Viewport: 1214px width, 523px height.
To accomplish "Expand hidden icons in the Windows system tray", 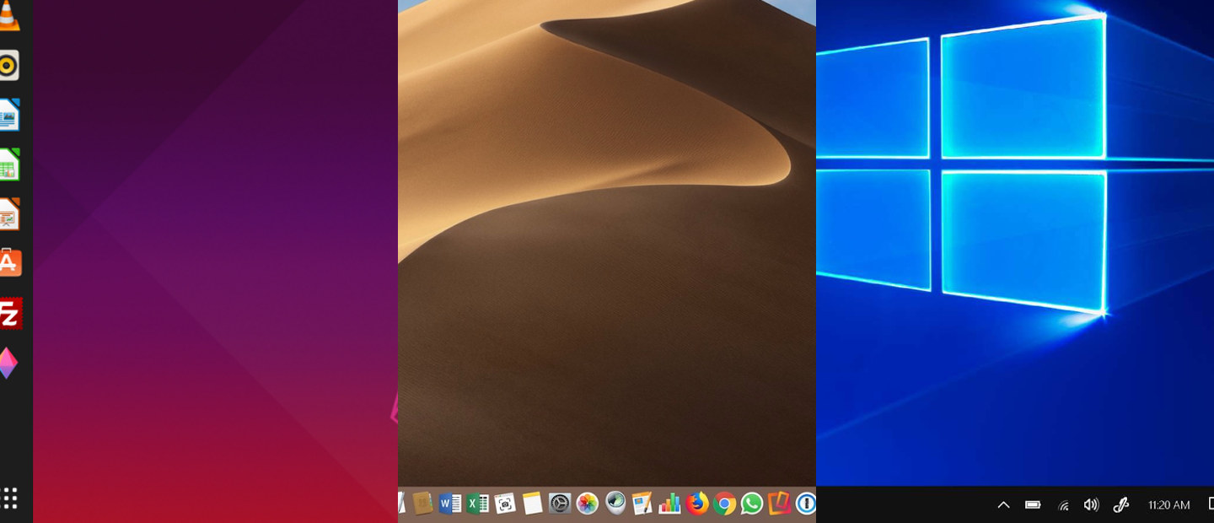I will coord(1002,504).
